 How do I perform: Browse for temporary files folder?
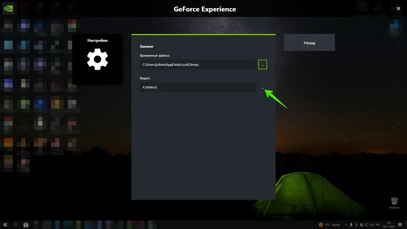pyautogui.click(x=263, y=64)
